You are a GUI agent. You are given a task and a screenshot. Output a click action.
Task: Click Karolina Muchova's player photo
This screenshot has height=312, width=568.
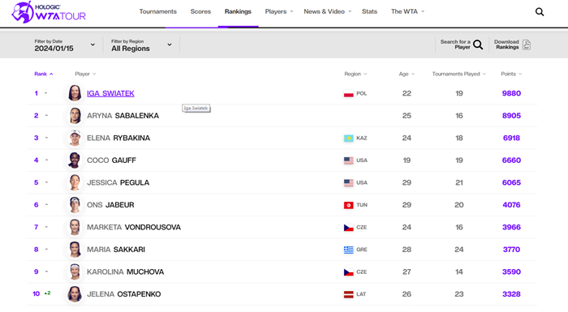tap(75, 271)
